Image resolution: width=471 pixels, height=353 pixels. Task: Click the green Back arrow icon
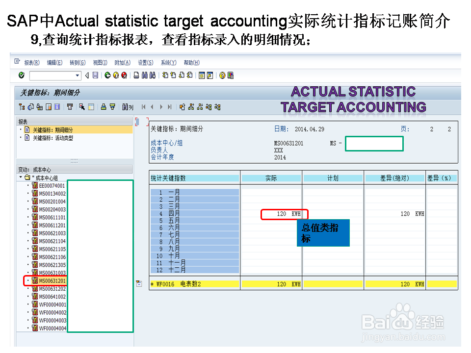(x=107, y=76)
